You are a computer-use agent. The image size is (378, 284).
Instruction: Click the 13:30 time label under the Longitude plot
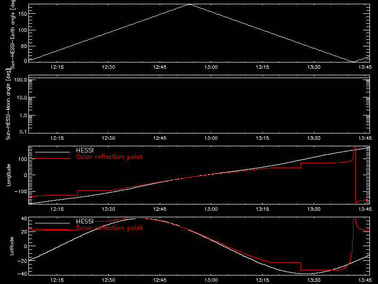click(x=314, y=209)
